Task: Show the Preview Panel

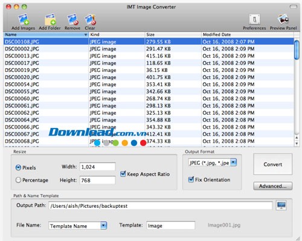Action: [x=283, y=22]
